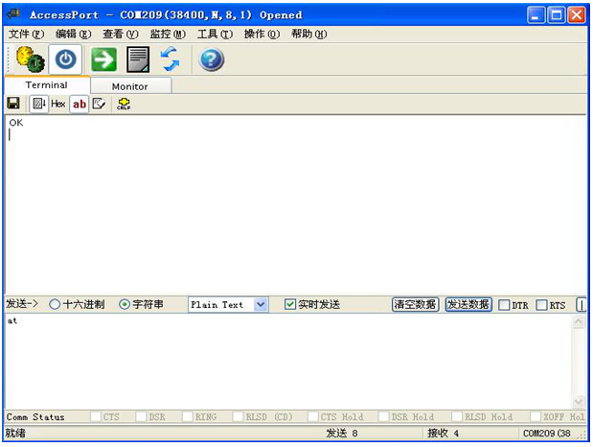This screenshot has width=593, height=447.
Task: Click the 发送 8 status bar counter
Action: point(342,433)
